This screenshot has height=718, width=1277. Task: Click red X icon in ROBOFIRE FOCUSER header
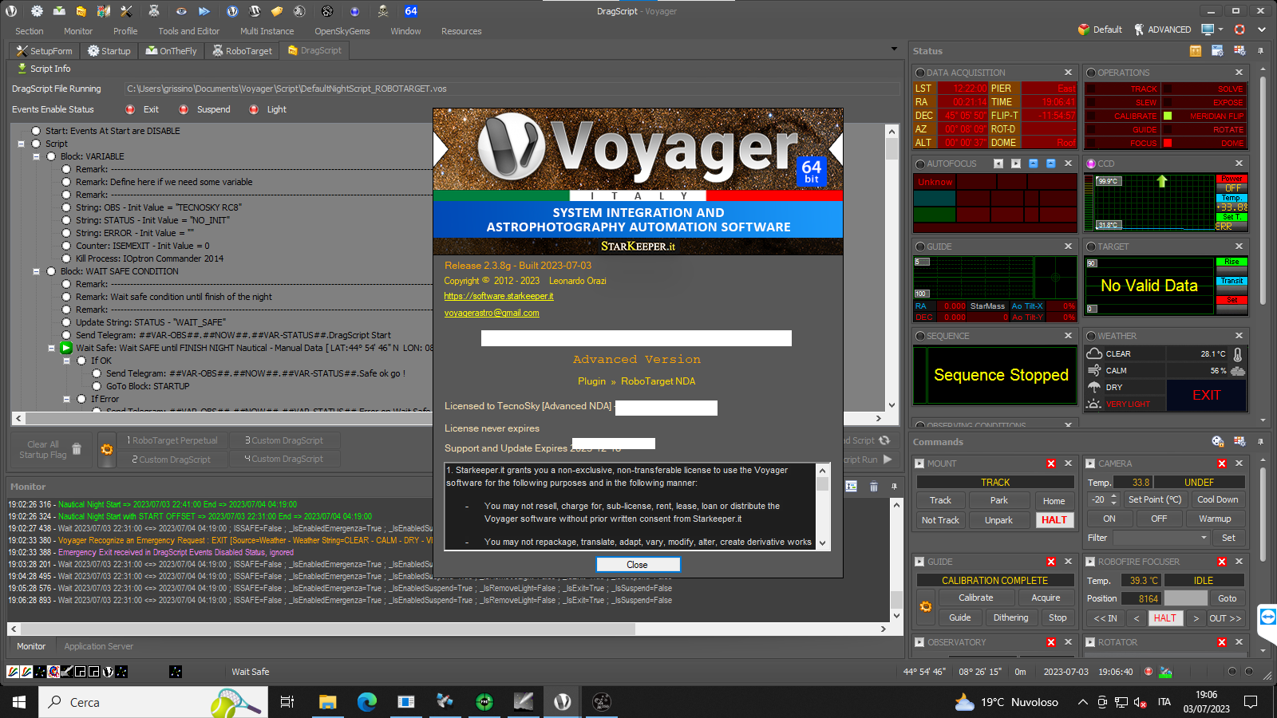coord(1222,562)
